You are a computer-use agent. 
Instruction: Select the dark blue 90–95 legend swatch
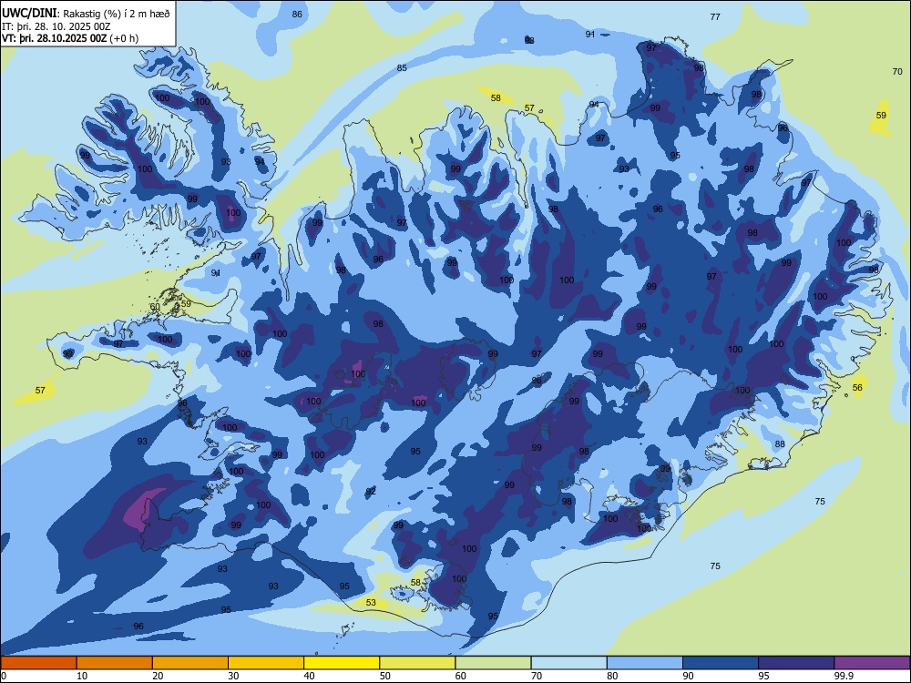[x=721, y=663]
